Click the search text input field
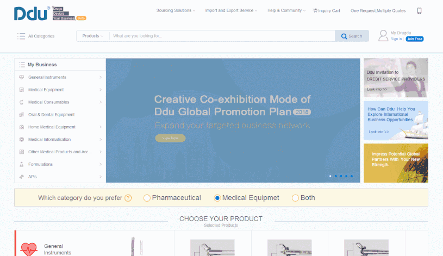Image resolution: width=443 pixels, height=256 pixels. coord(222,36)
